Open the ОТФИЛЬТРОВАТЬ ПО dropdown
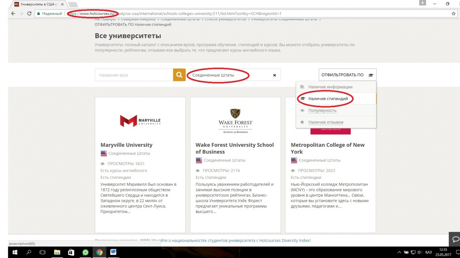The height and width of the screenshot is (258, 460). 347,75
